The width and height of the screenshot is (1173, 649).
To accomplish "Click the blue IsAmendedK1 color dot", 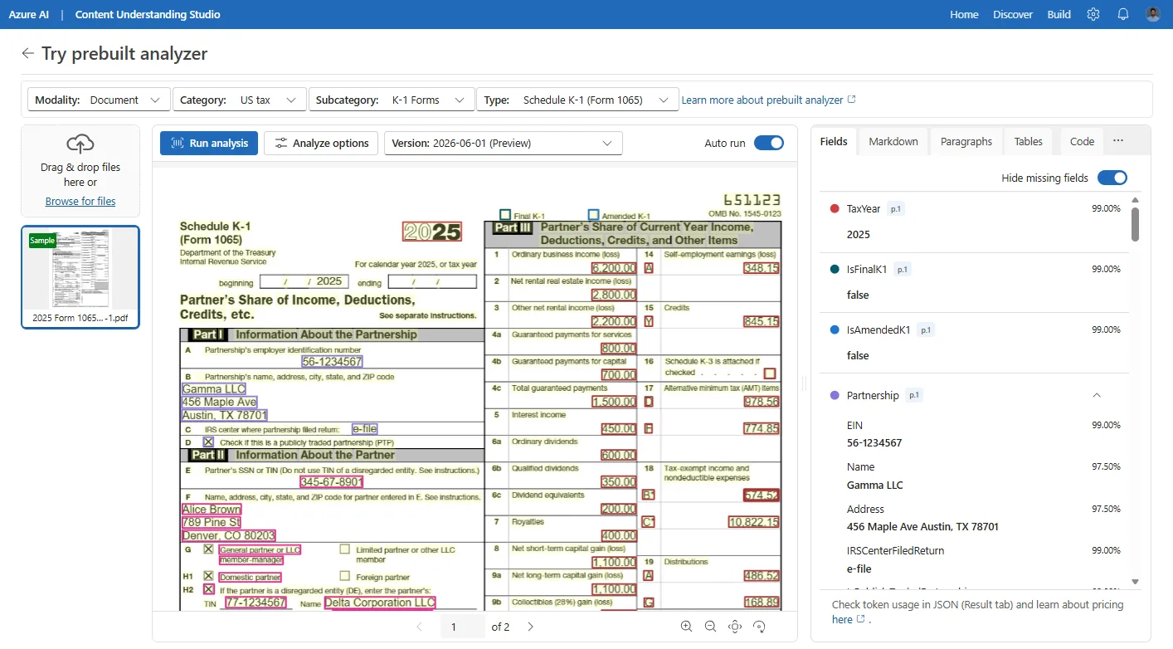I will click(x=835, y=329).
